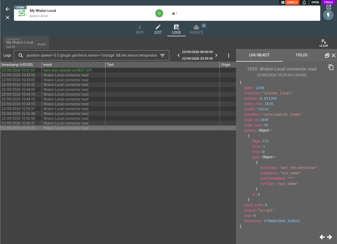Click the Text column header
Screen dimensions: 337x244
pyautogui.click(x=163, y=65)
